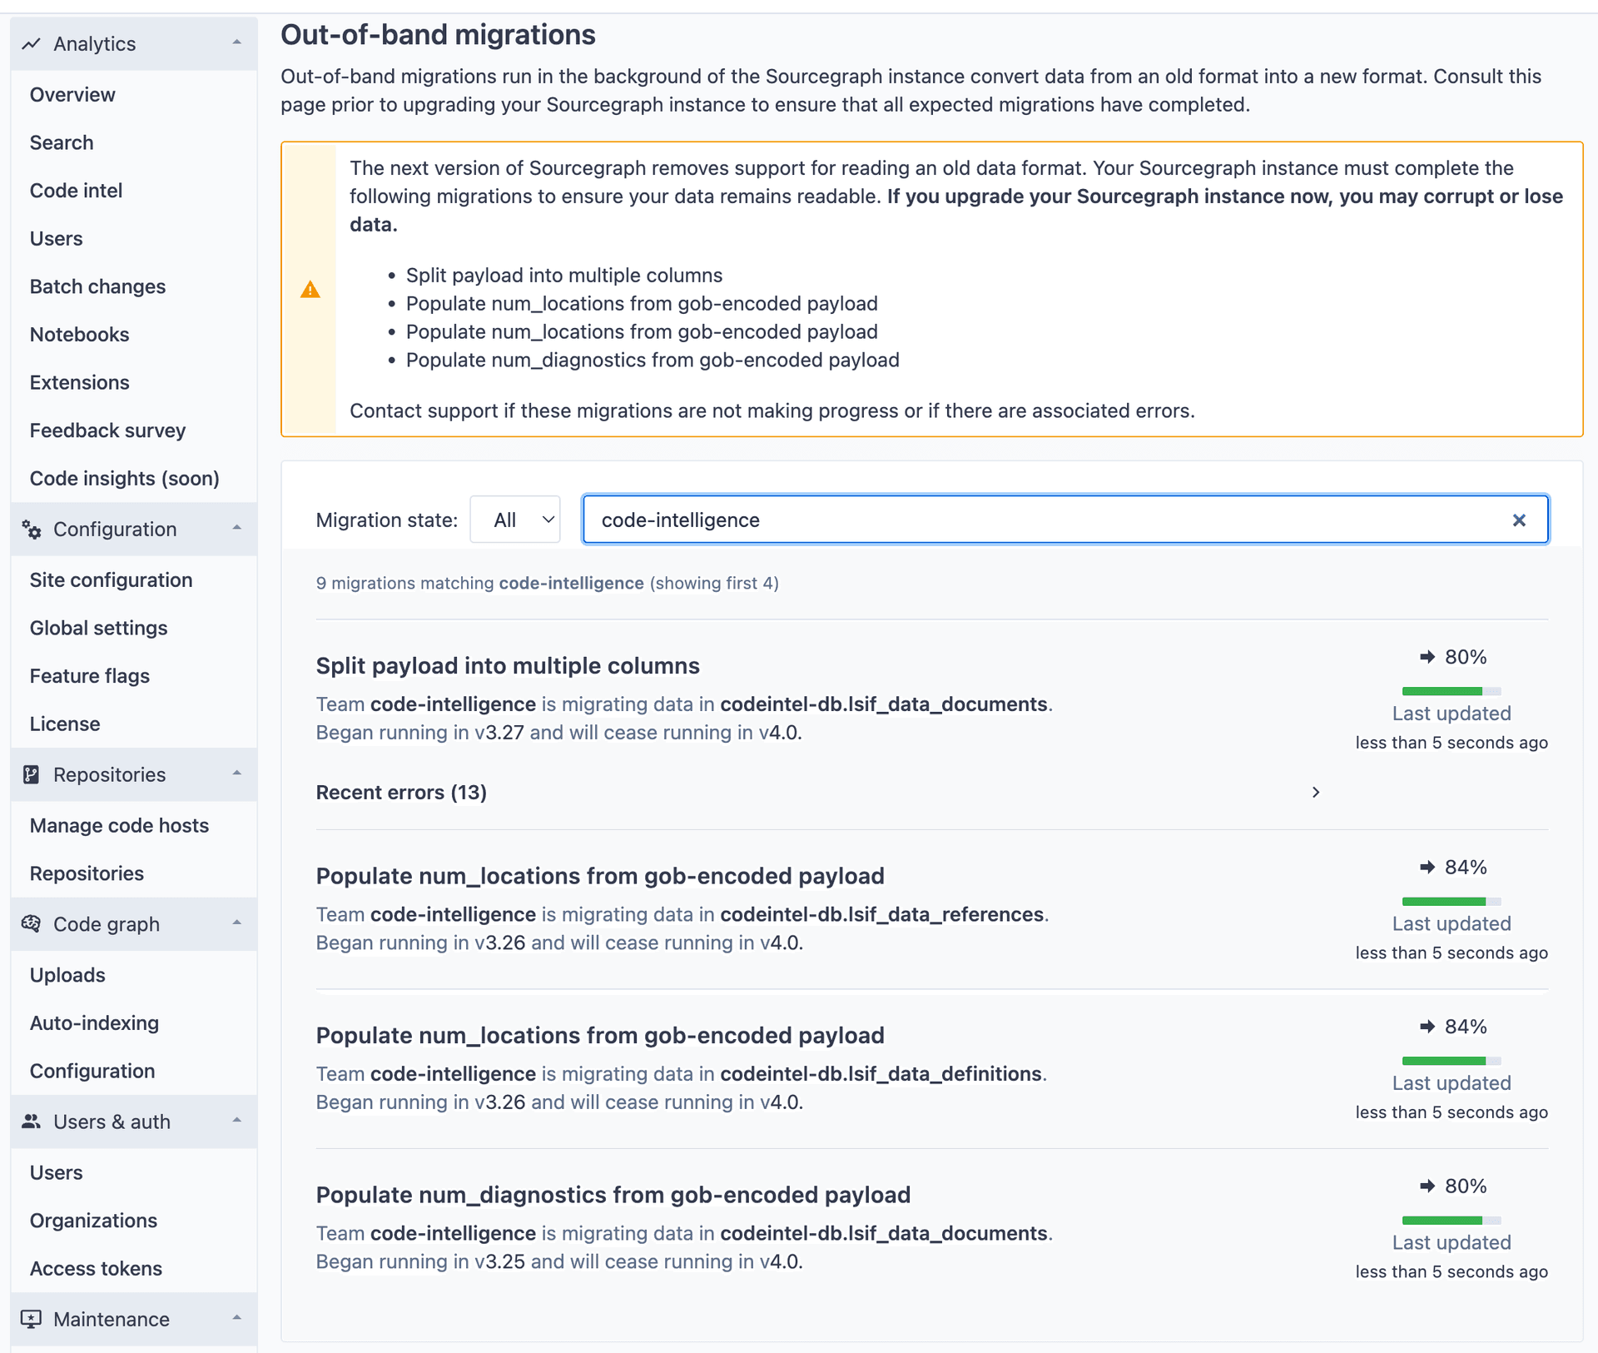Click the orange warning triangle icon

point(310,289)
